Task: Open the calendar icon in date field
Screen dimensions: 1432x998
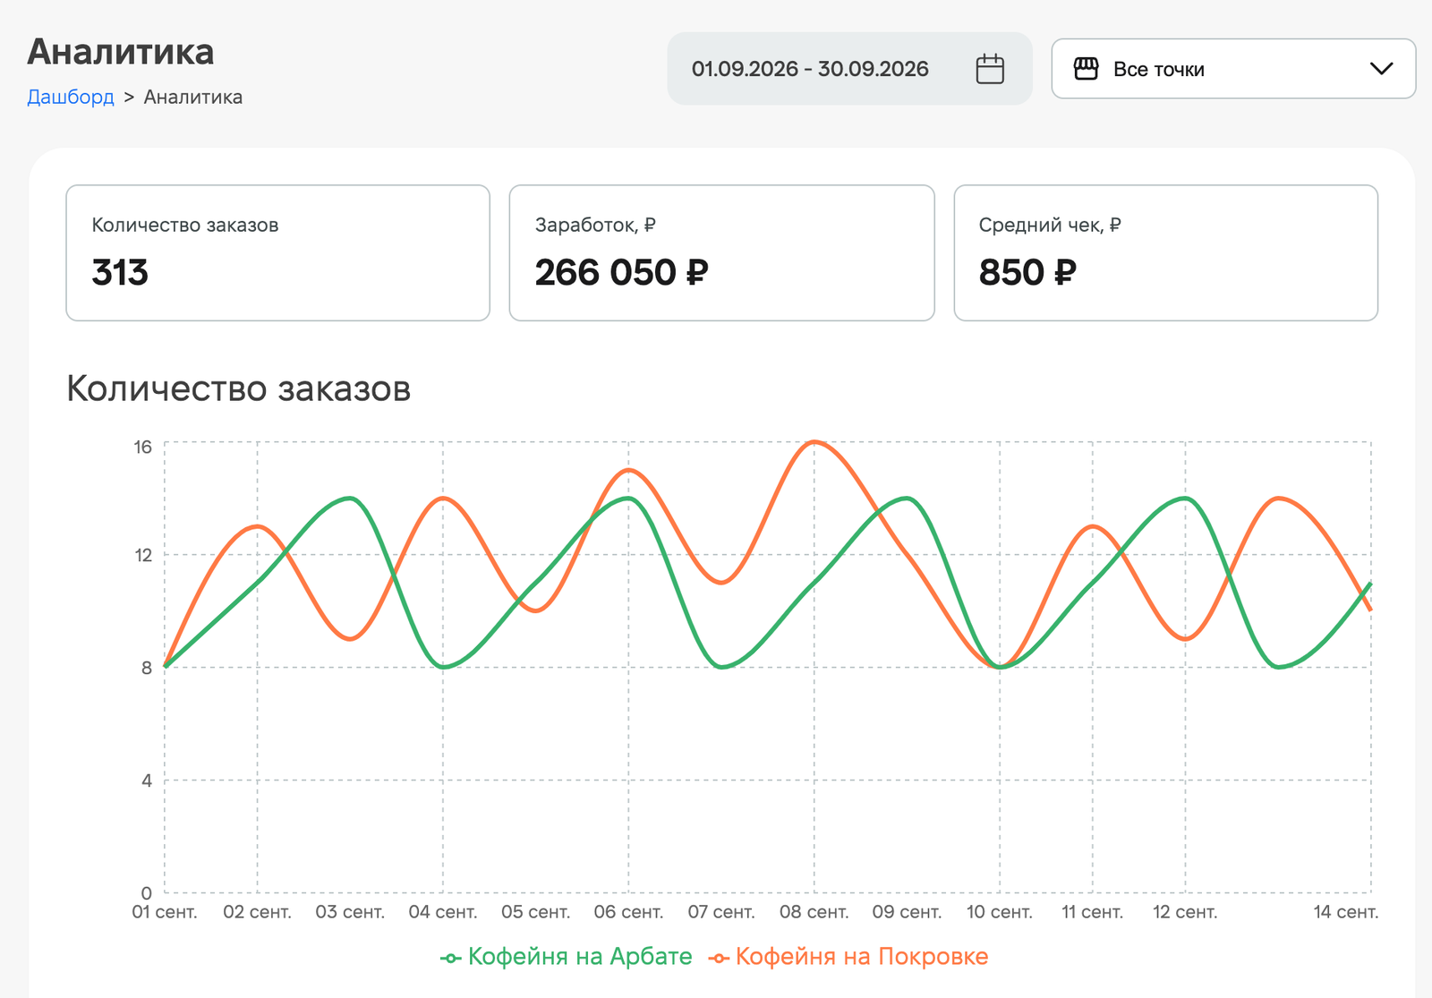Action: pos(989,69)
